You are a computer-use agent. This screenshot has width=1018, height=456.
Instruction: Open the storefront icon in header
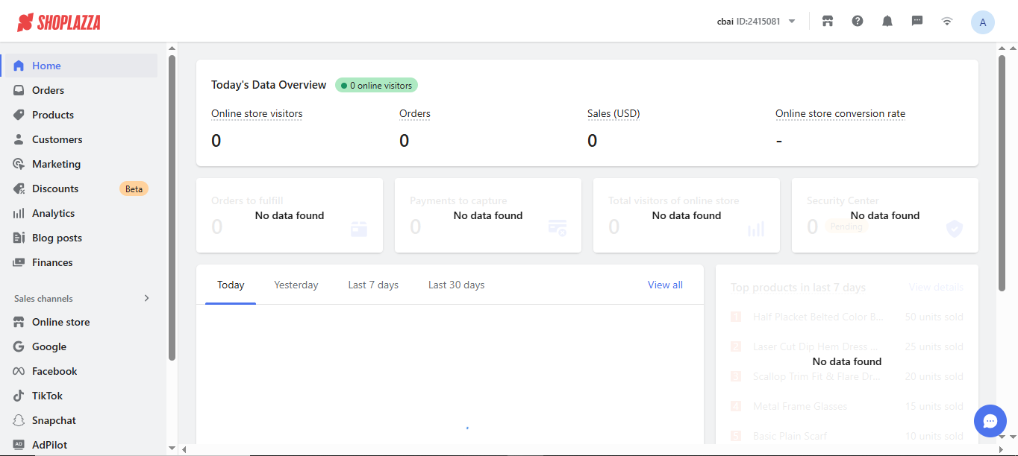pyautogui.click(x=827, y=22)
